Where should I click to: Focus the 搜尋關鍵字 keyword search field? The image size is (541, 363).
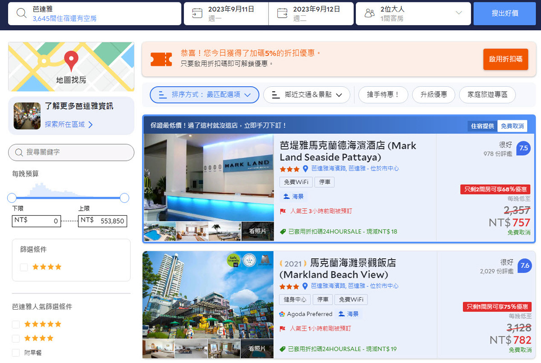pos(71,153)
